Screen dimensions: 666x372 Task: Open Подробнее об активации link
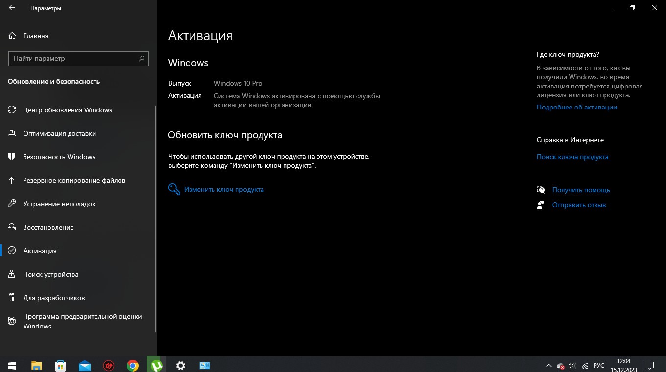(x=576, y=107)
